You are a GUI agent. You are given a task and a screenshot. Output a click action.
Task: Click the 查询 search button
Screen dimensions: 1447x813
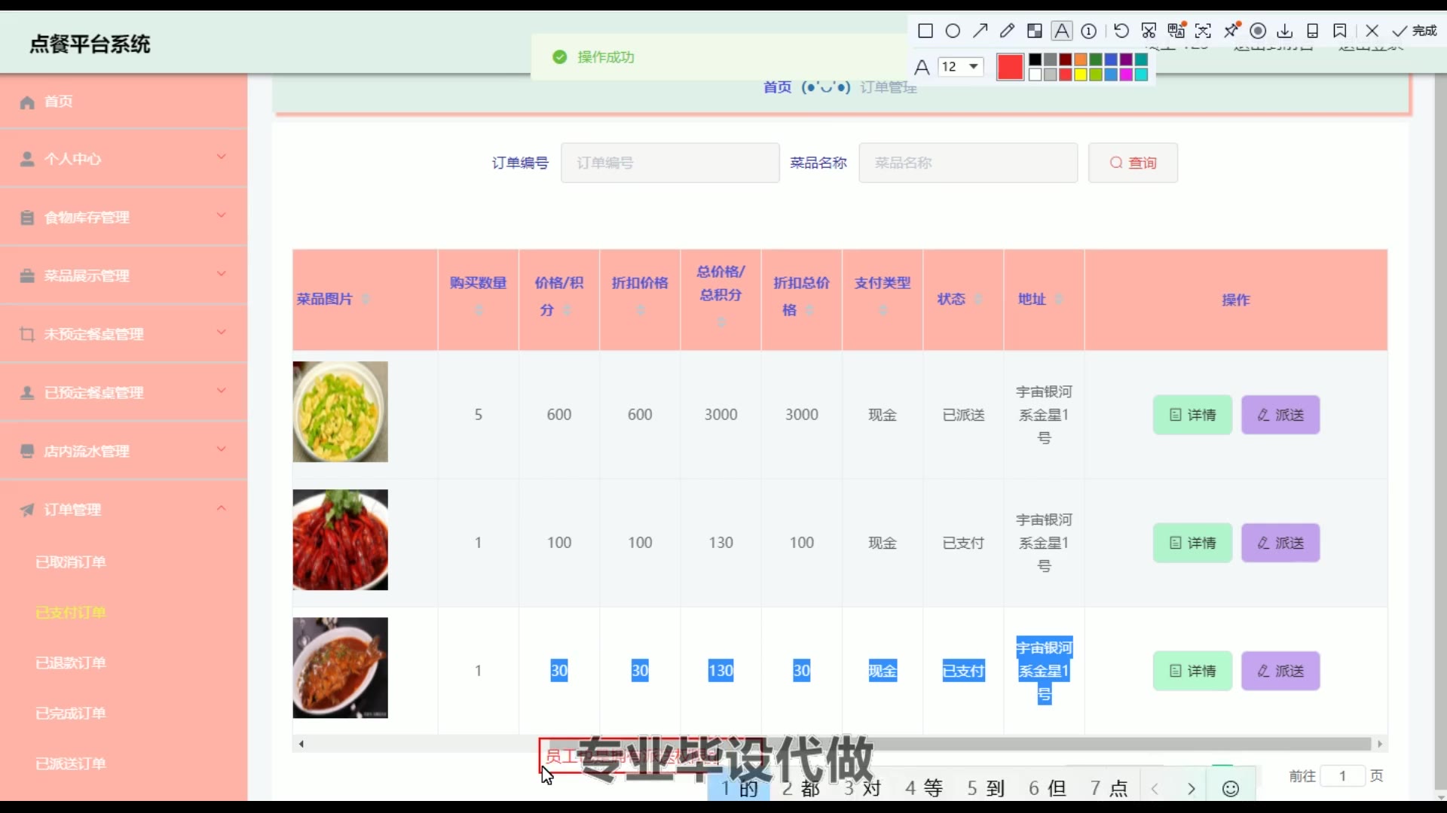[x=1133, y=163]
